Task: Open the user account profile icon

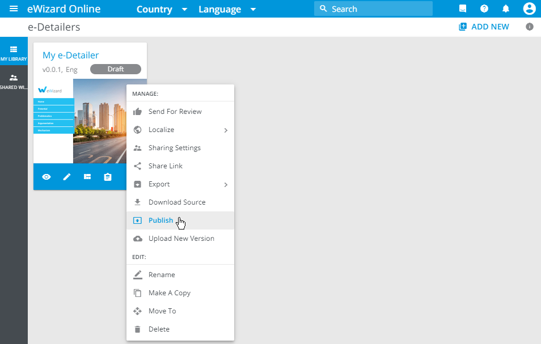Action: coord(529,9)
